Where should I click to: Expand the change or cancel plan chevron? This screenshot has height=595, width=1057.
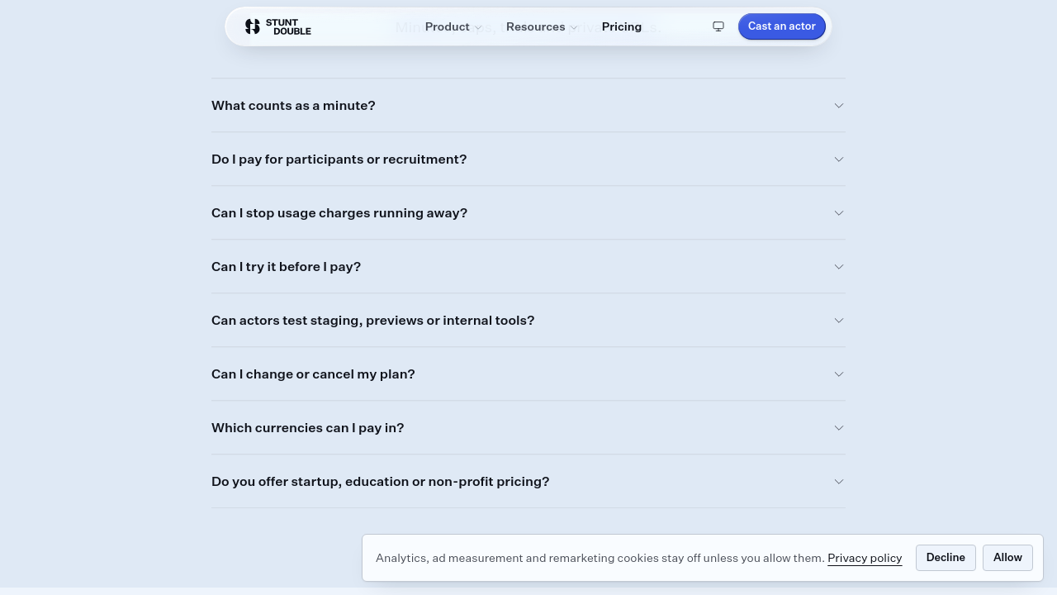(x=839, y=374)
